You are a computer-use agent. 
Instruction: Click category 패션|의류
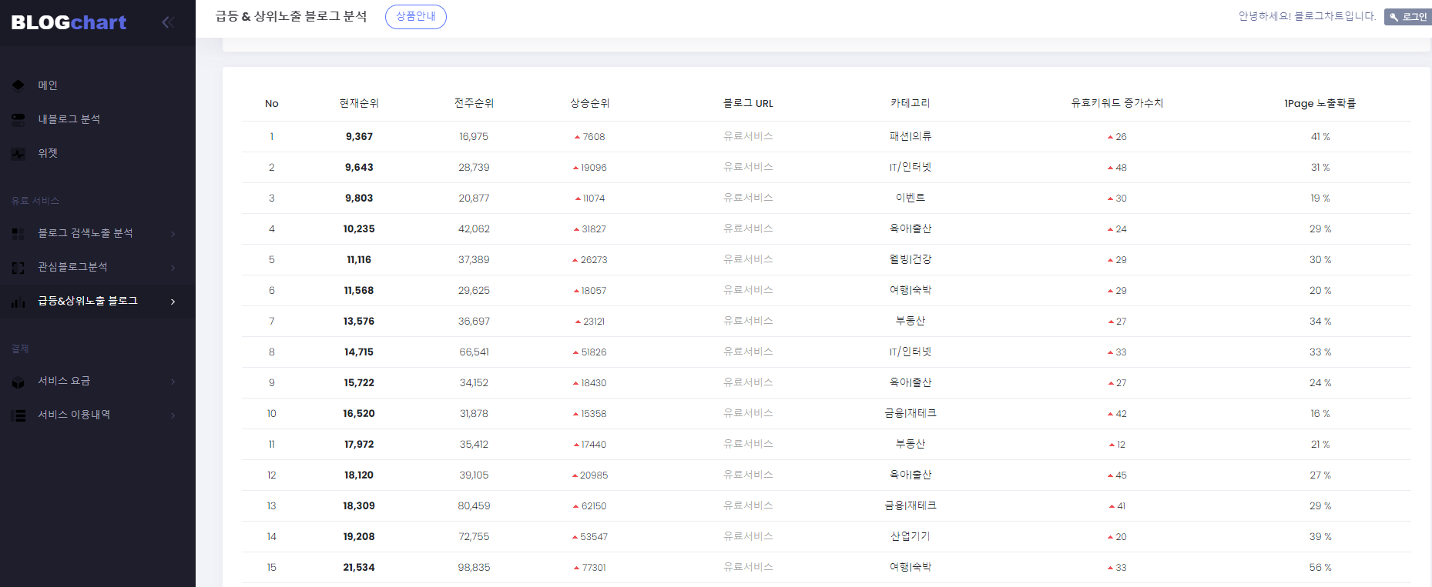click(x=911, y=136)
